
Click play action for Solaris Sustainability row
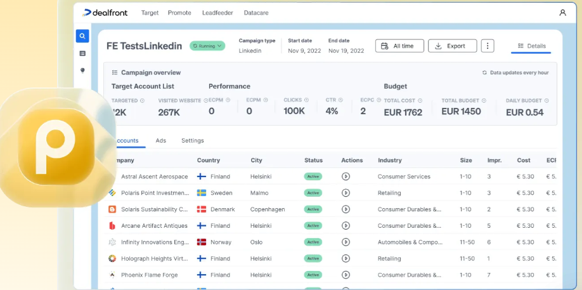[346, 209]
